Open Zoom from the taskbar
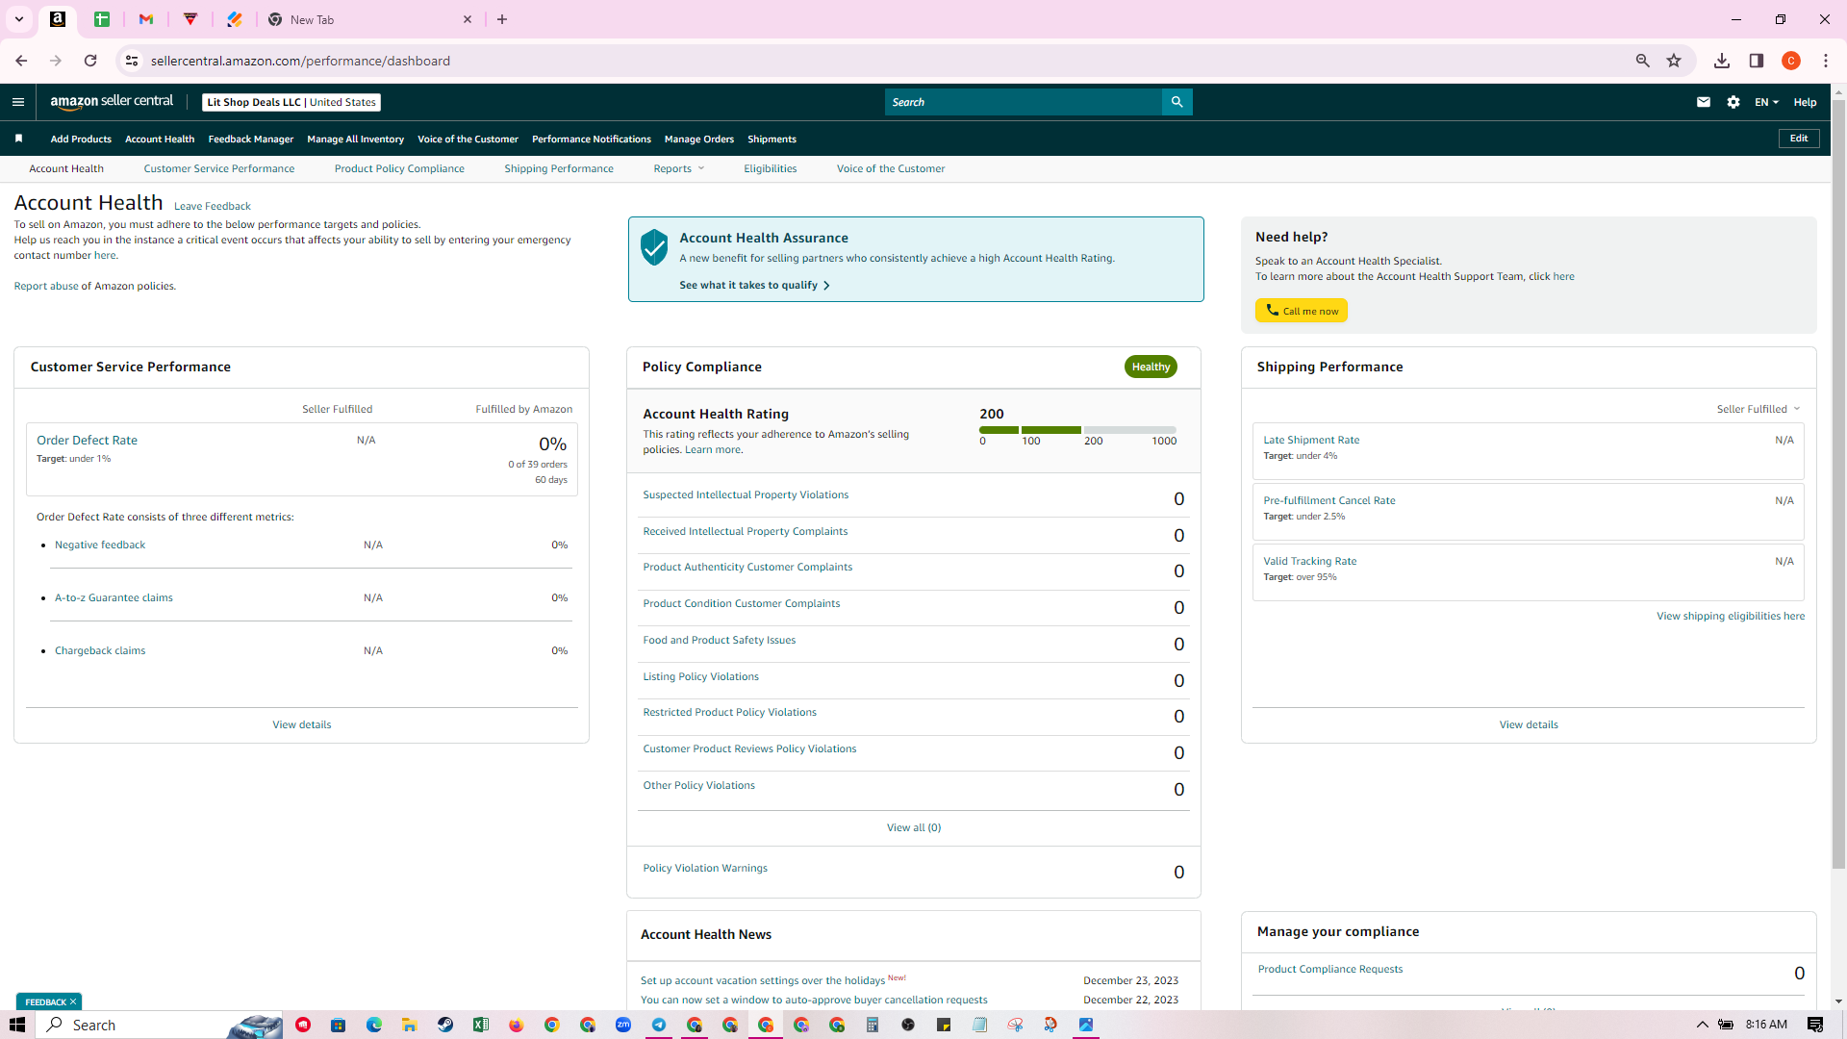This screenshot has height=1039, width=1847. pos(623,1025)
